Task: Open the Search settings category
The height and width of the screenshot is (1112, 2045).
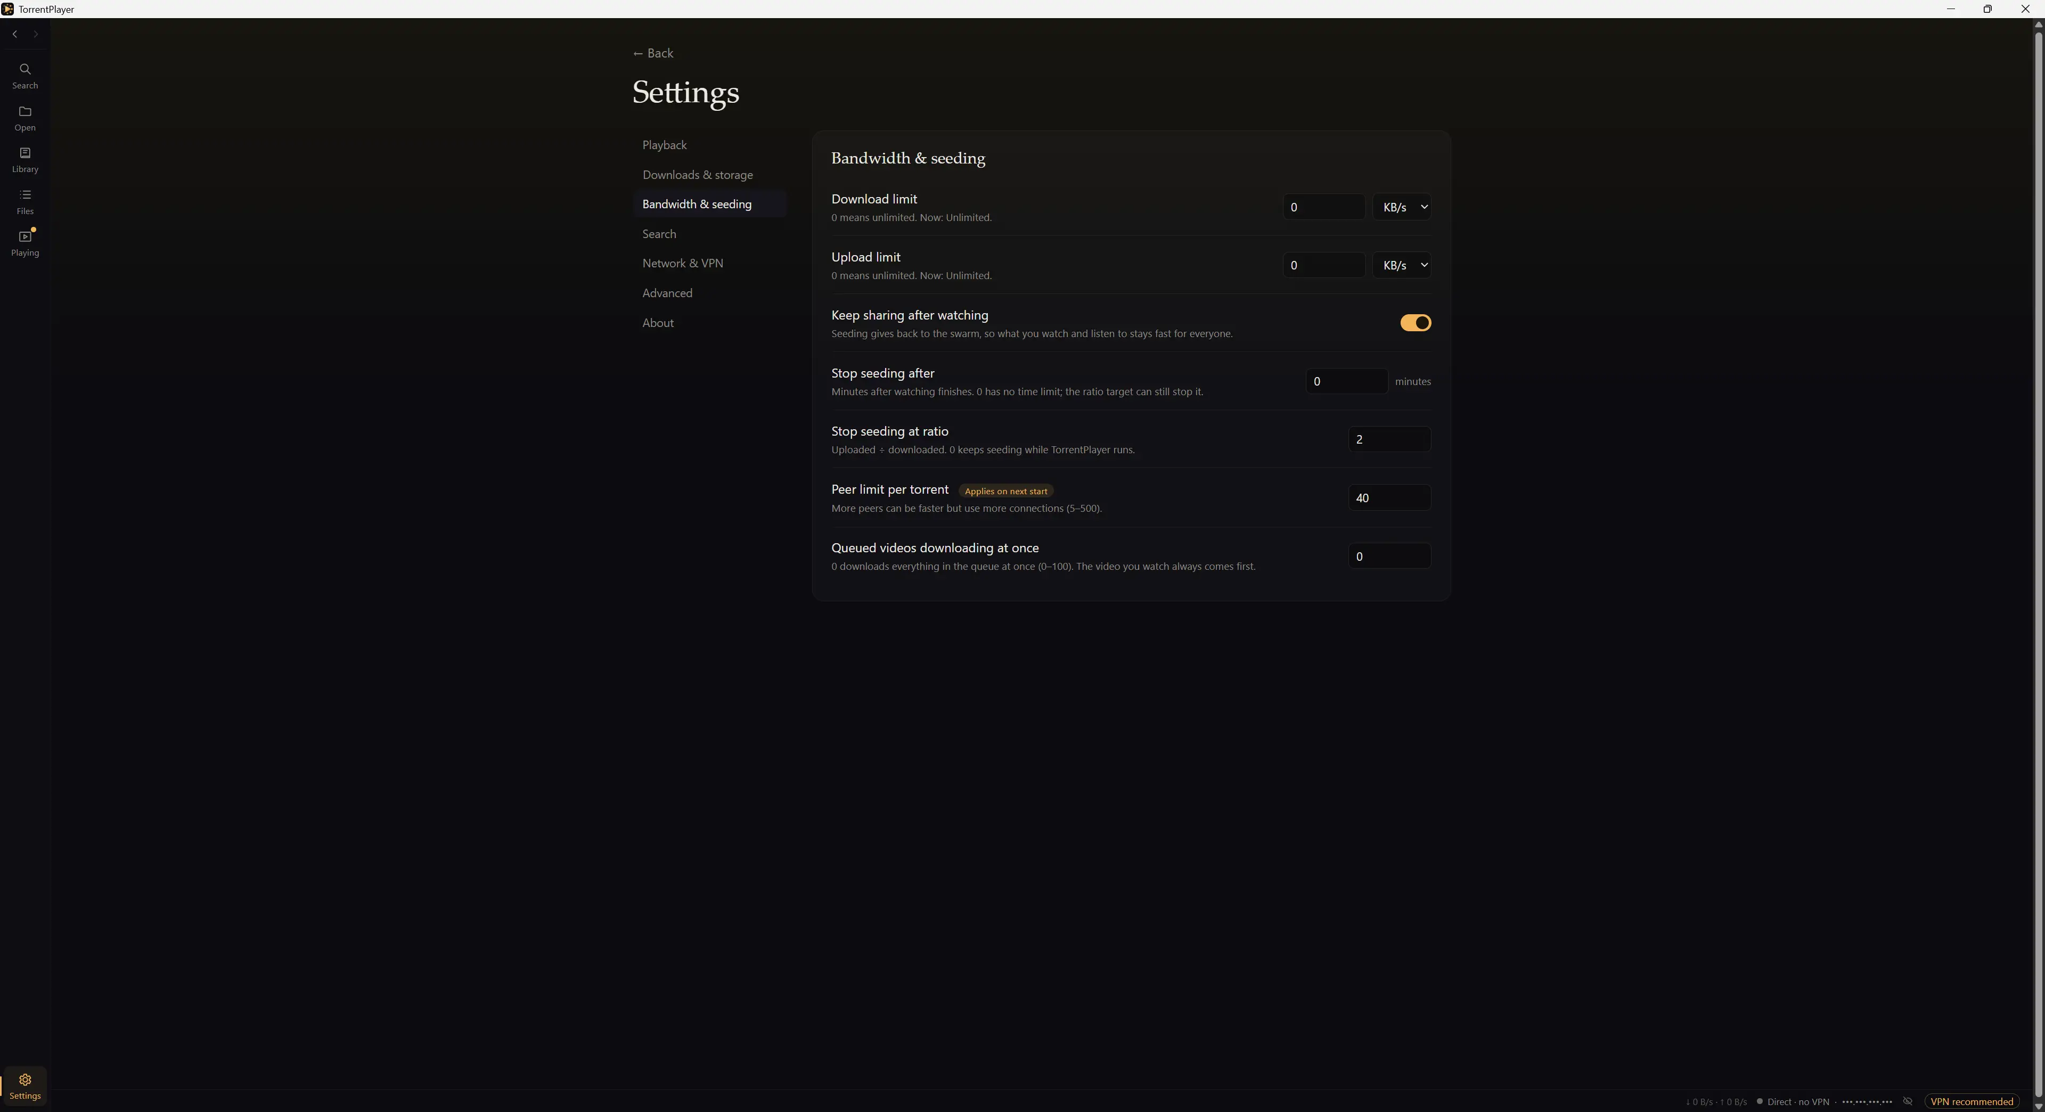Action: [x=709, y=234]
